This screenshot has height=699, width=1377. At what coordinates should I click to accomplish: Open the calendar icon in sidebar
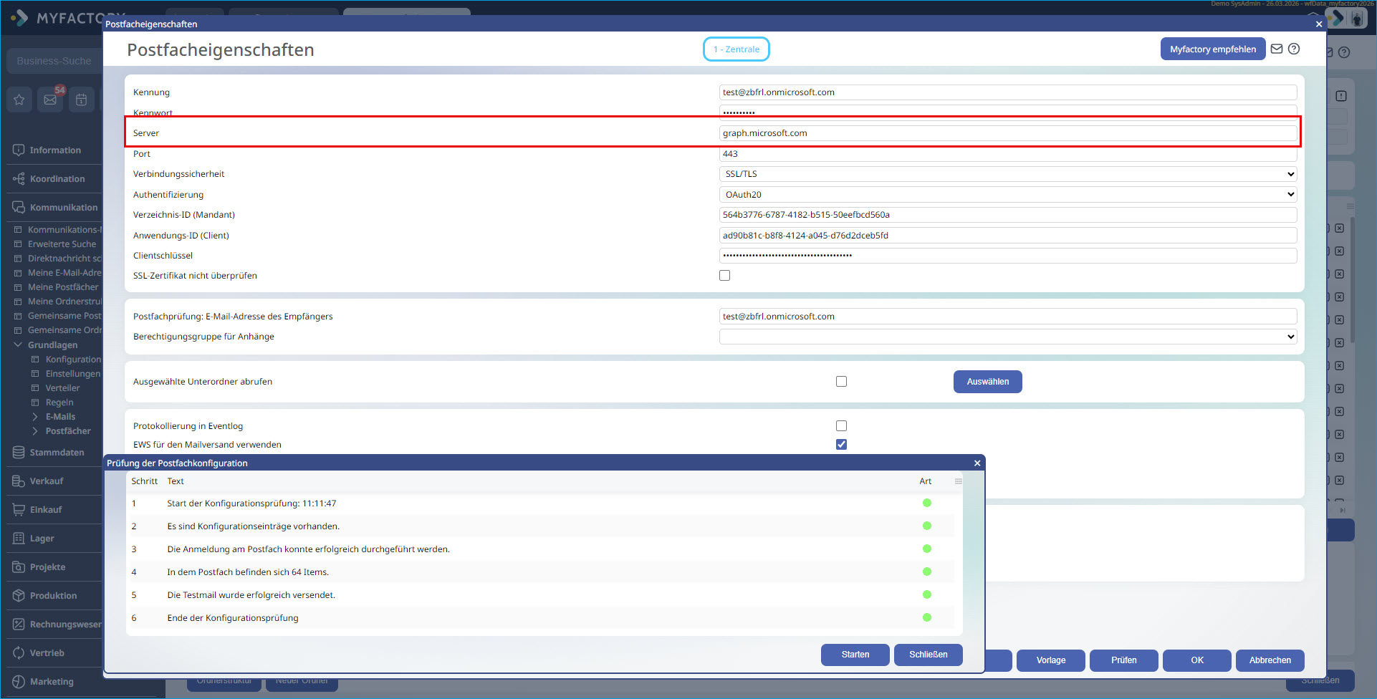(82, 100)
